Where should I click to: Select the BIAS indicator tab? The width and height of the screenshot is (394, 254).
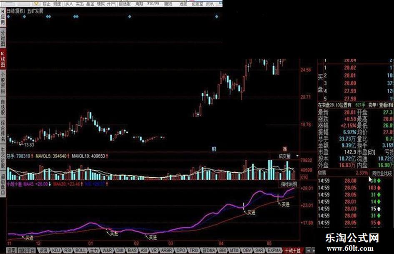click(x=132, y=251)
